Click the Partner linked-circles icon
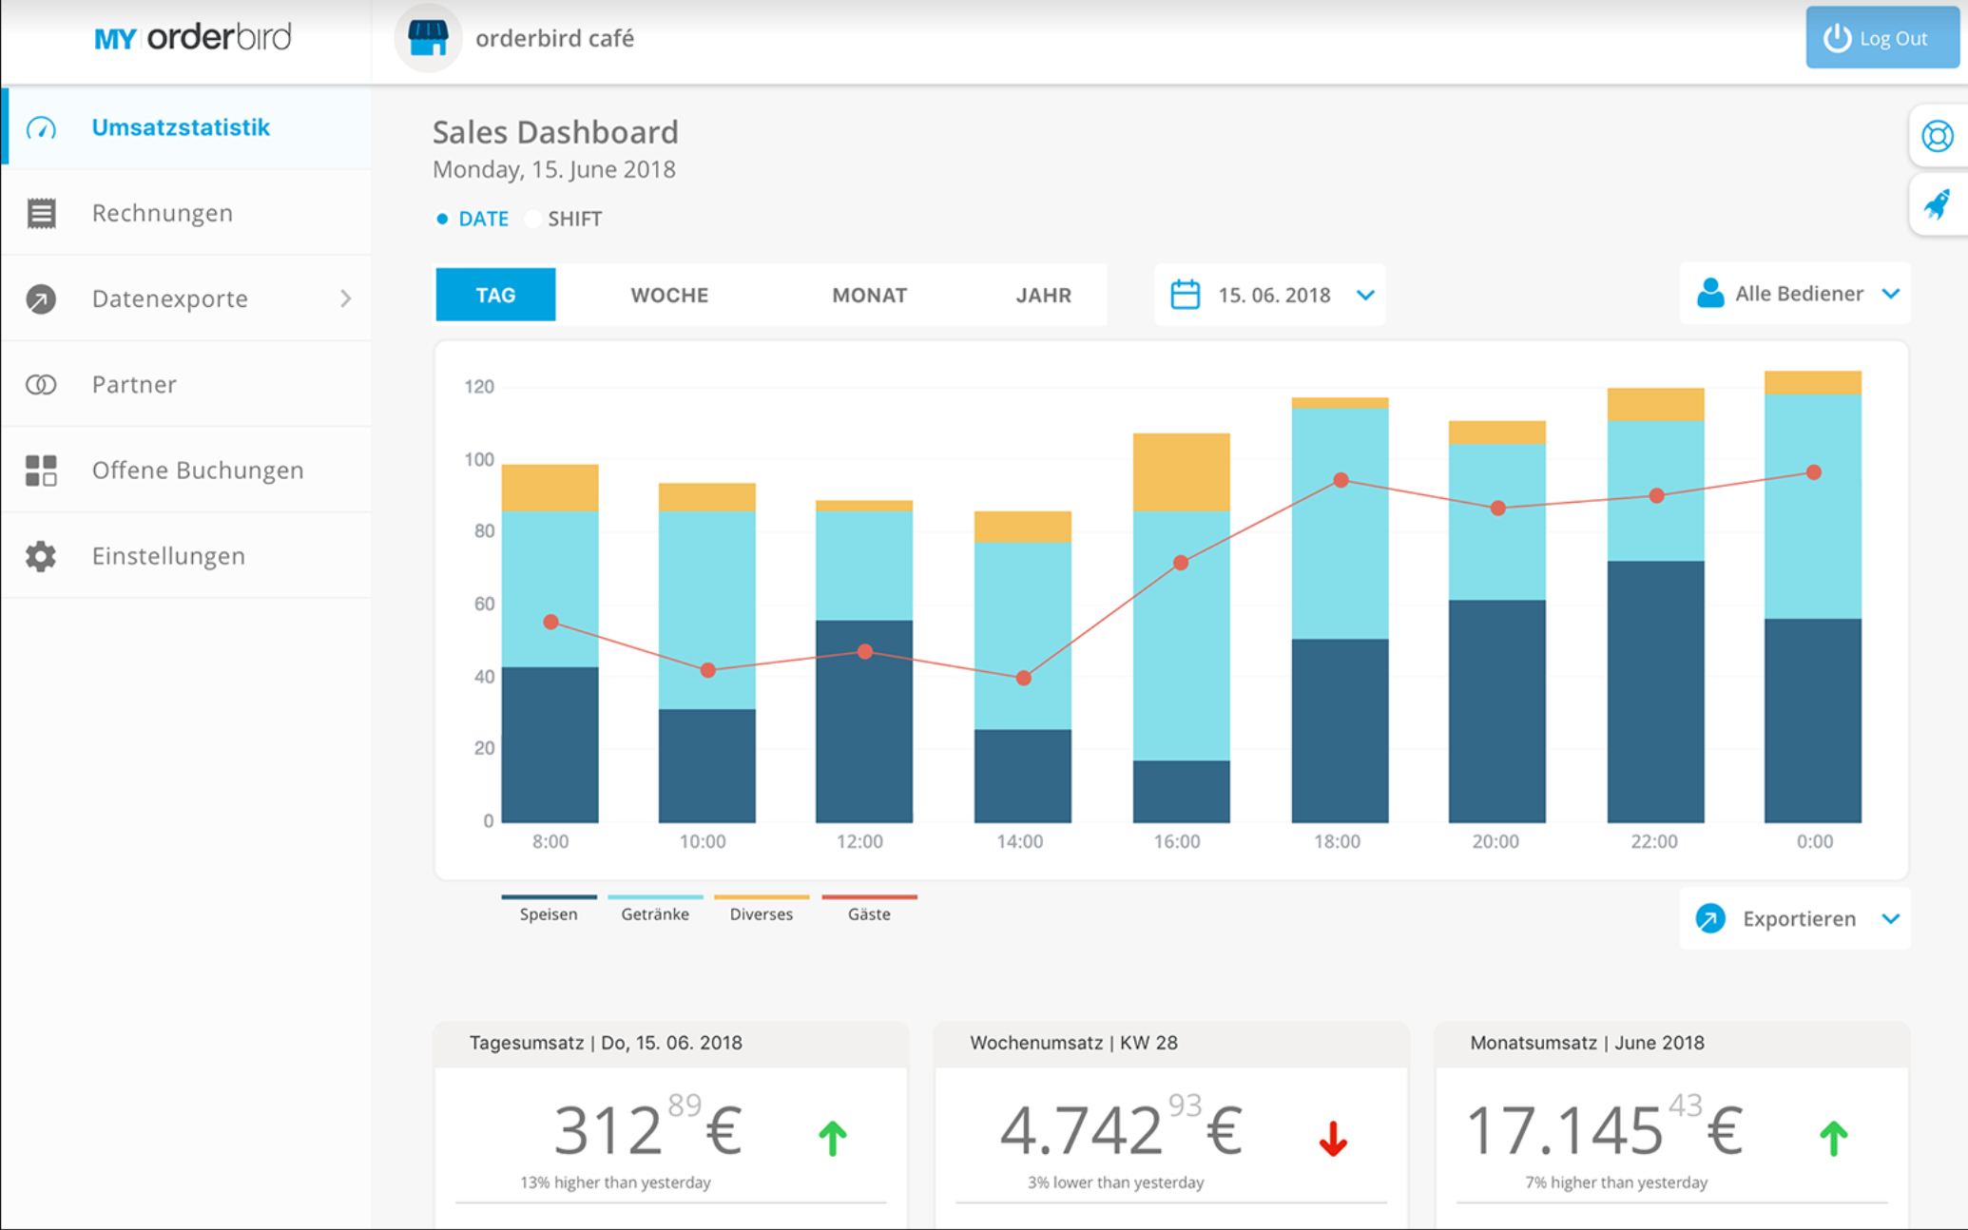This screenshot has width=1968, height=1230. pyautogui.click(x=41, y=384)
